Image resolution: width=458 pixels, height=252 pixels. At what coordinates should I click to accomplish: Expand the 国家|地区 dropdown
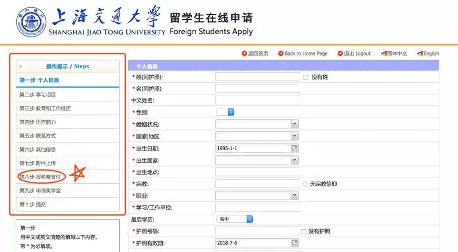click(256, 136)
